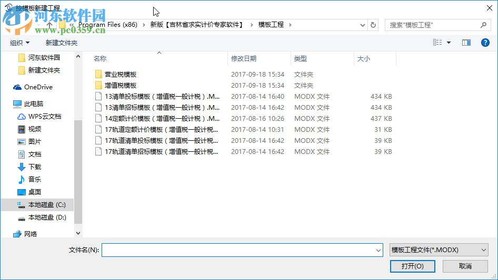Expand the address bar history dropdown
498x280 pixels.
(362, 25)
